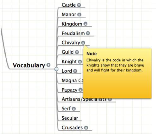Click the note icon next to Papacy
Screen dimensions: 156x134
pyautogui.click(x=81, y=90)
